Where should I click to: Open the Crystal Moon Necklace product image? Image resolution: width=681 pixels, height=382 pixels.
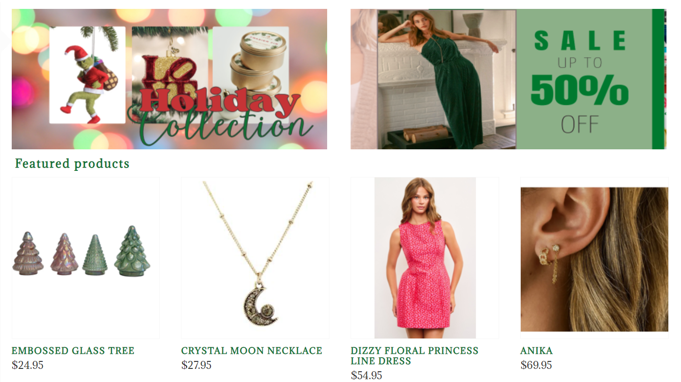[255, 258]
